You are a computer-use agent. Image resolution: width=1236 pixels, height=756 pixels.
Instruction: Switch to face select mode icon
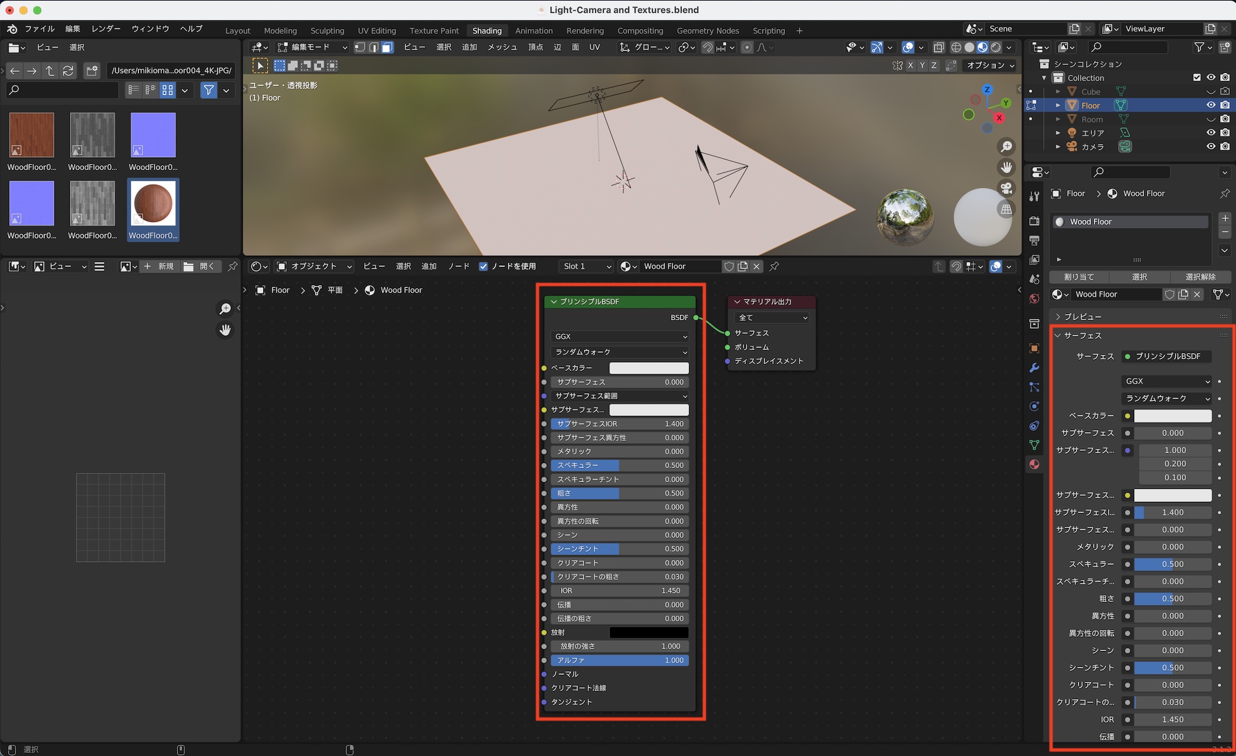tap(387, 48)
